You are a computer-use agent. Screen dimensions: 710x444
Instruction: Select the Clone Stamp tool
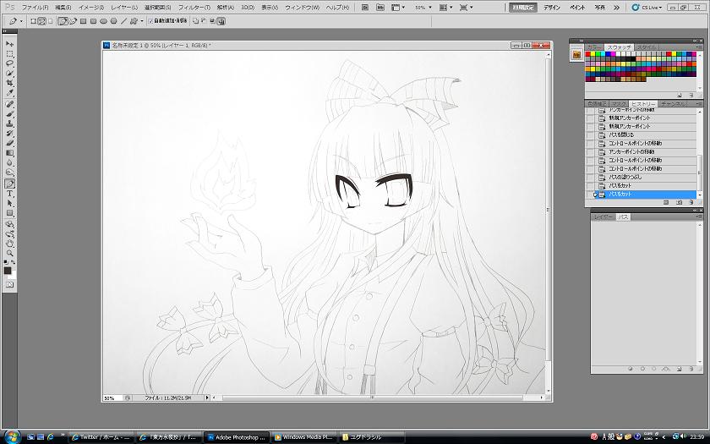pos(9,123)
